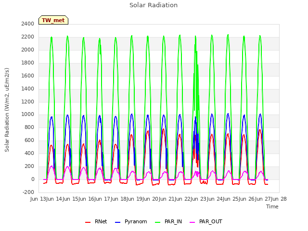Click the Jun 19 x-axis tick label
The image size is (308, 231).
135,199
